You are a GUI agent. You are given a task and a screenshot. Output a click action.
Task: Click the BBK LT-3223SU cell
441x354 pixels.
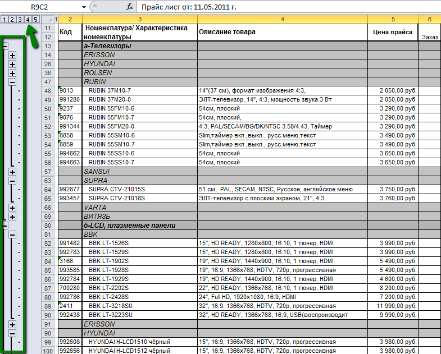tap(140, 315)
